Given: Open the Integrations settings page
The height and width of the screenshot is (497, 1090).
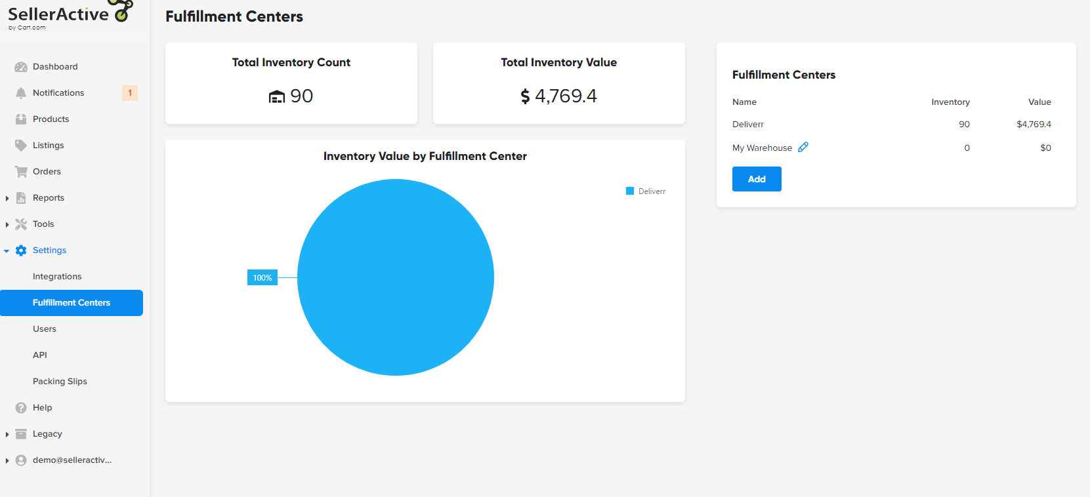Looking at the screenshot, I should click(57, 277).
